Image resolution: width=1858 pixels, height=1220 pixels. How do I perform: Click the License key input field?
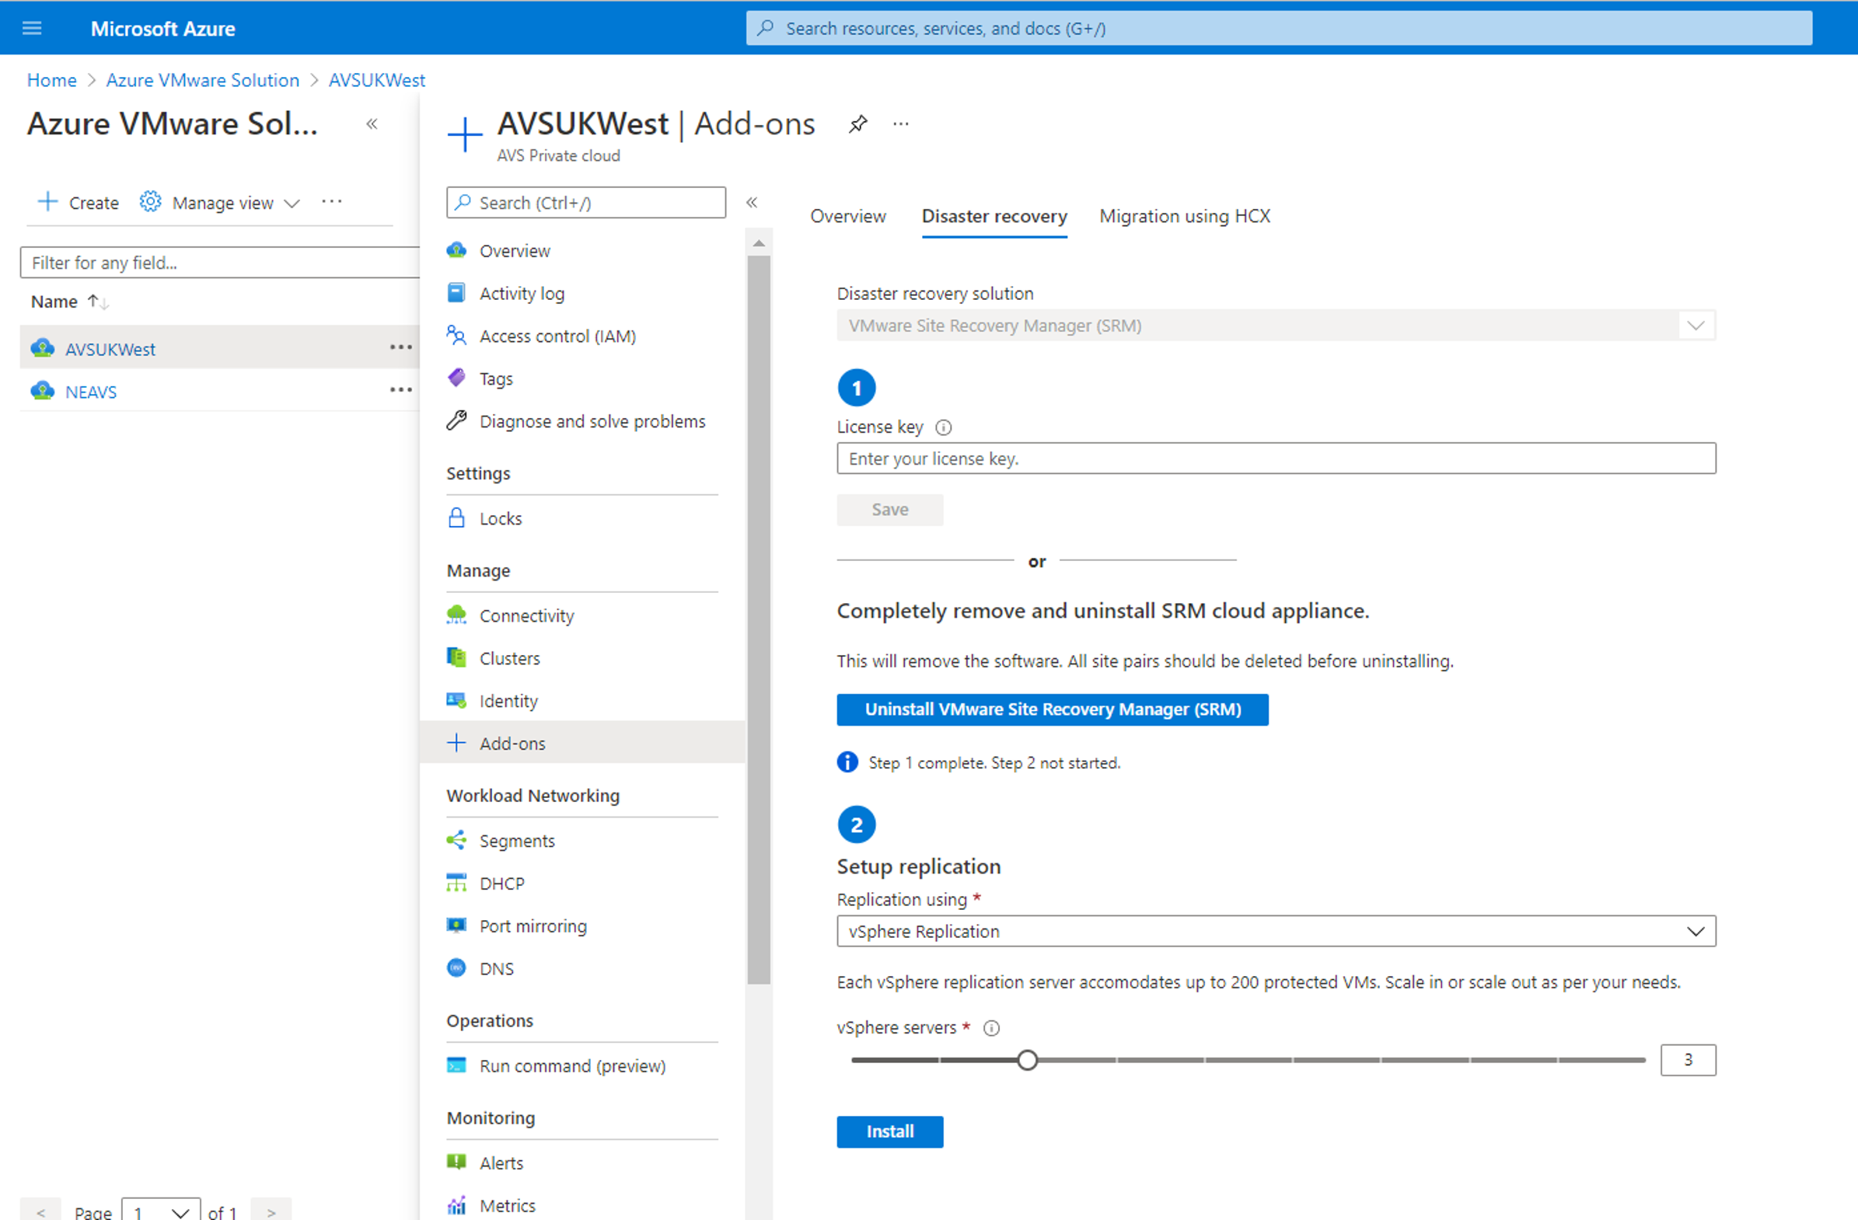pos(1276,458)
